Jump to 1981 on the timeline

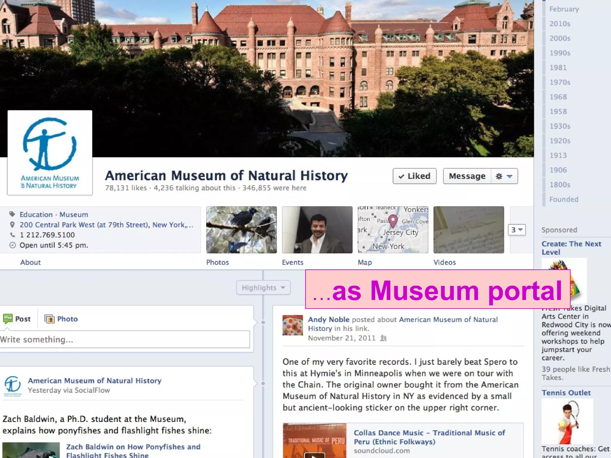(558, 67)
